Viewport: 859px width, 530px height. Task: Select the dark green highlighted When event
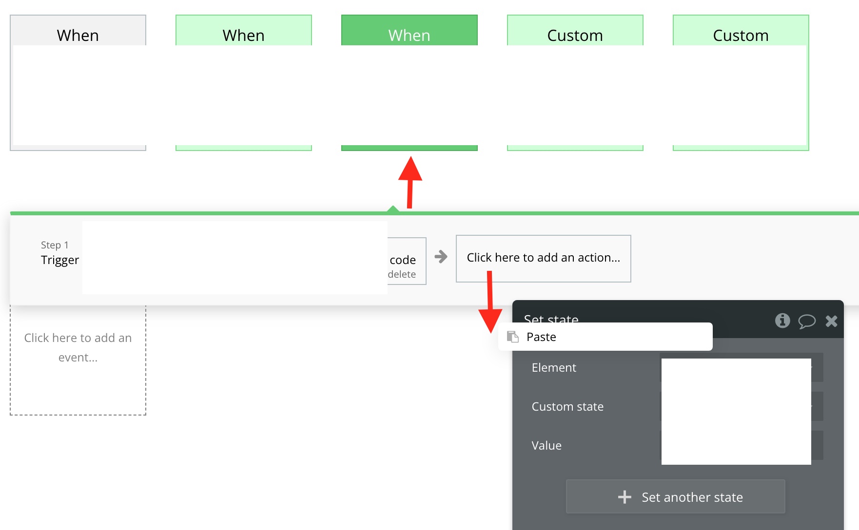point(410,83)
